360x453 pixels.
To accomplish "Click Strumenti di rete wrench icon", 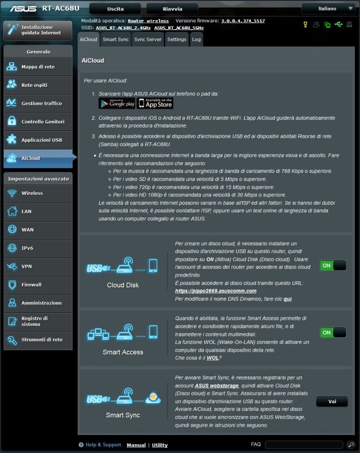I will [12, 340].
